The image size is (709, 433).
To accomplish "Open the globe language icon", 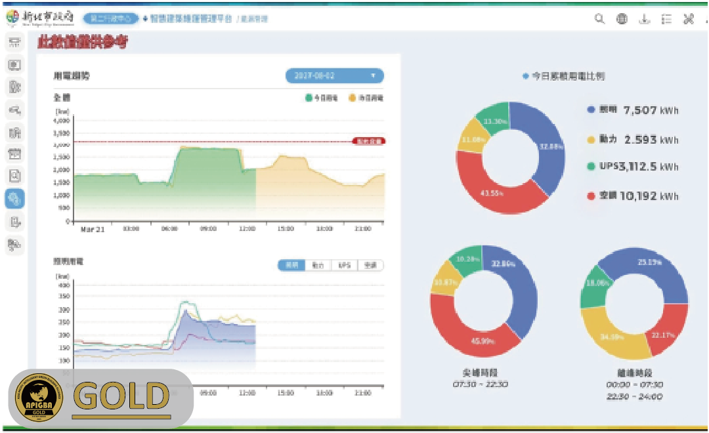I will click(x=622, y=19).
